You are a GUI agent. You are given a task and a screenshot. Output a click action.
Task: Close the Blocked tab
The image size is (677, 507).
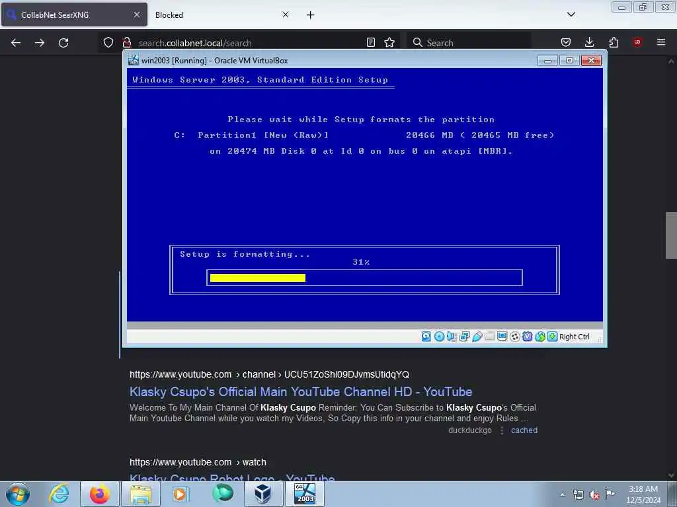286,15
